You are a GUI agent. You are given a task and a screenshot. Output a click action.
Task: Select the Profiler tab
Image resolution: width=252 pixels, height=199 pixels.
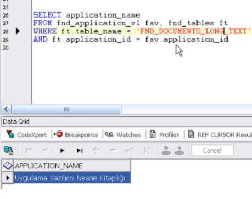[x=164, y=134]
